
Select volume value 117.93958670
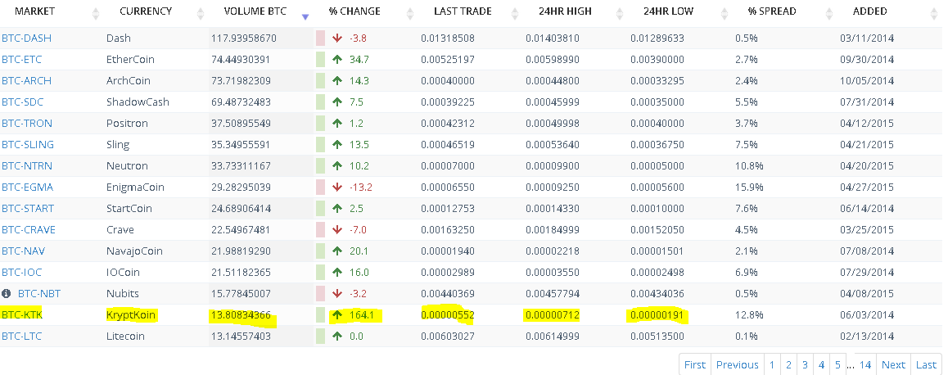click(244, 38)
